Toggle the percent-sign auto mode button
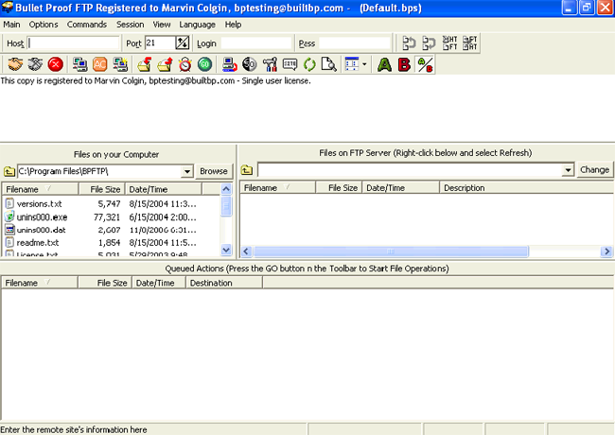The height and width of the screenshot is (435, 615). 425,64
